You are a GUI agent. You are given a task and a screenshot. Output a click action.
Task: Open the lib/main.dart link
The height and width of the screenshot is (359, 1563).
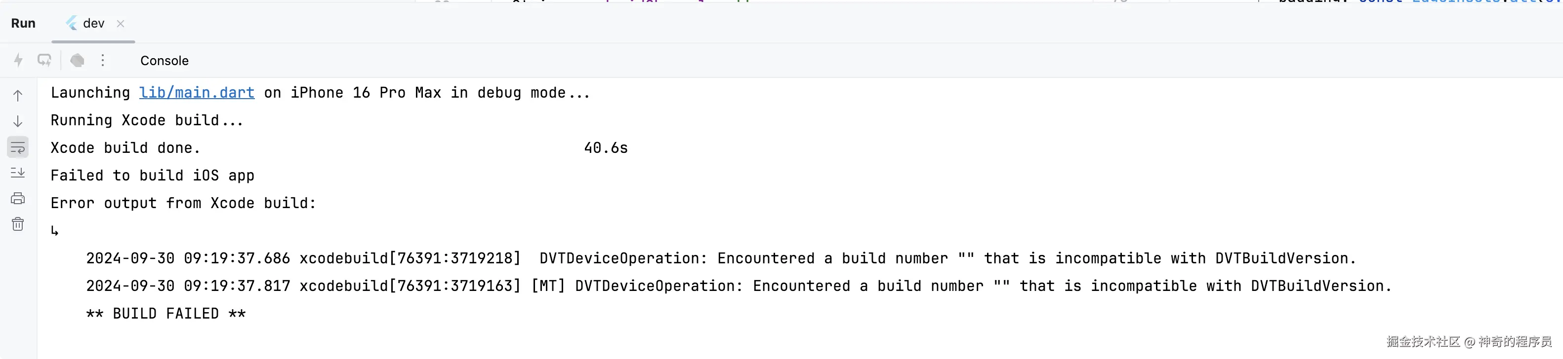pyautogui.click(x=197, y=93)
